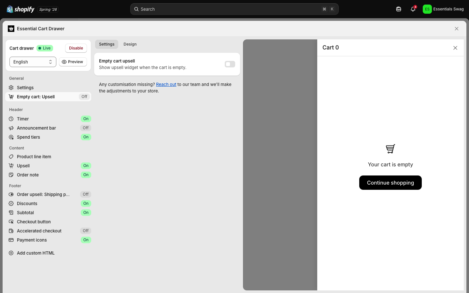This screenshot has height=293, width=469.
Task: Close the cart preview drawer
Action: pos(455,48)
